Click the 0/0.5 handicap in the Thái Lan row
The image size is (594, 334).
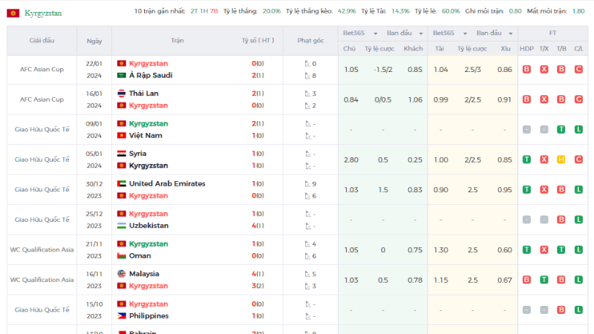[x=382, y=99]
